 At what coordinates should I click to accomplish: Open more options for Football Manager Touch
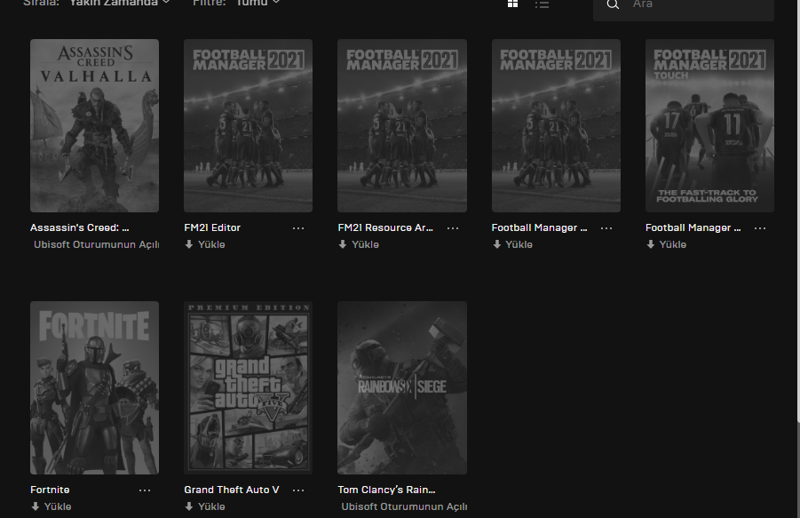[x=760, y=228]
